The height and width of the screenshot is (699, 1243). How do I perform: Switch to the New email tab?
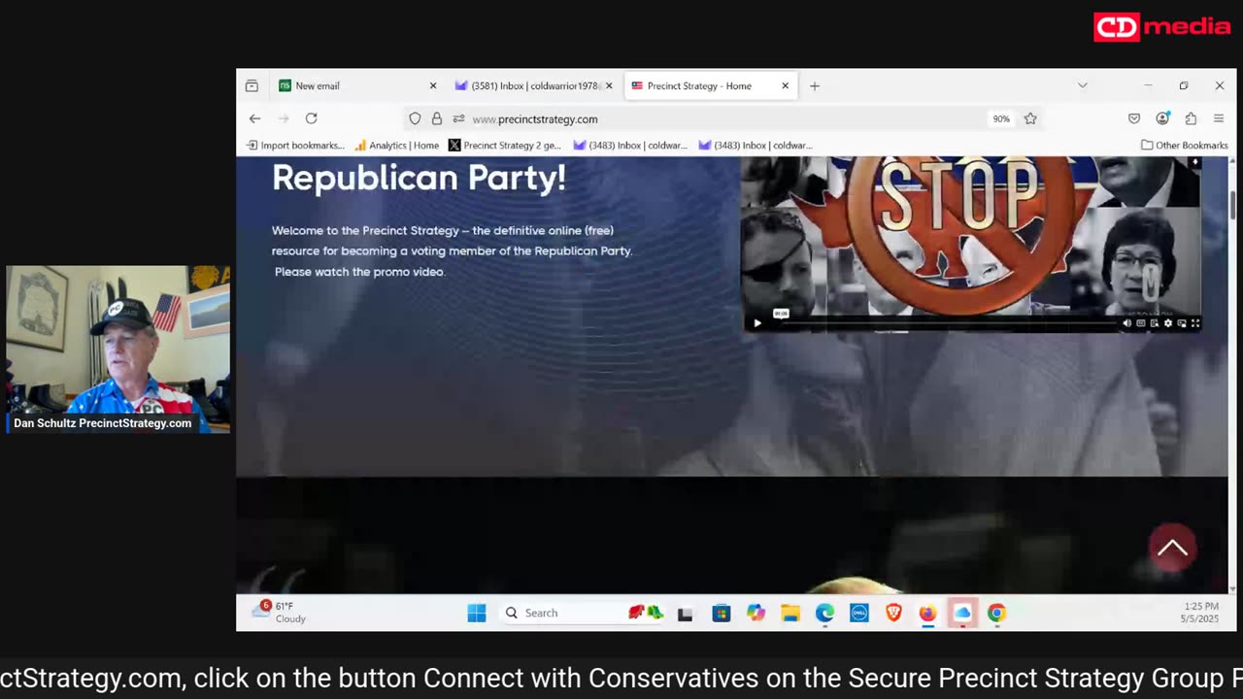coord(355,85)
